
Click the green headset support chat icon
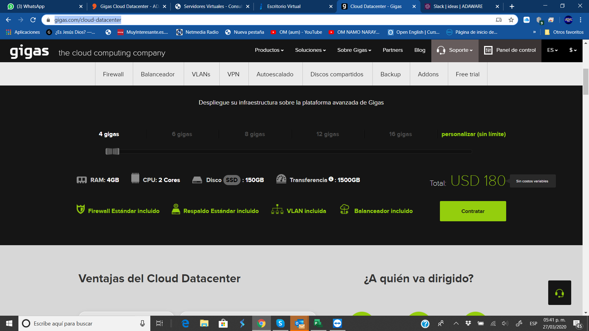(x=560, y=293)
